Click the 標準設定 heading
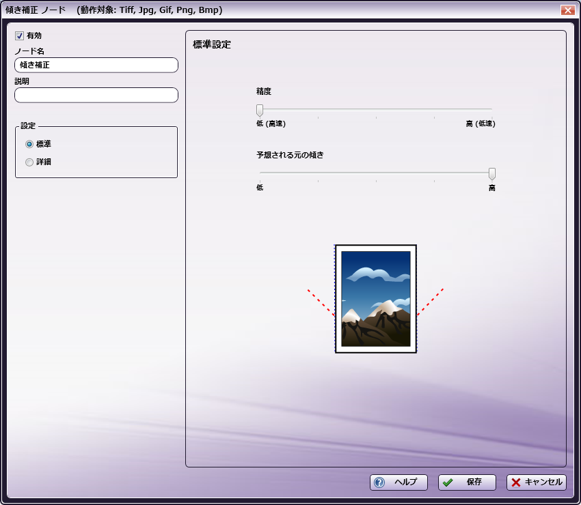 pyautogui.click(x=212, y=45)
